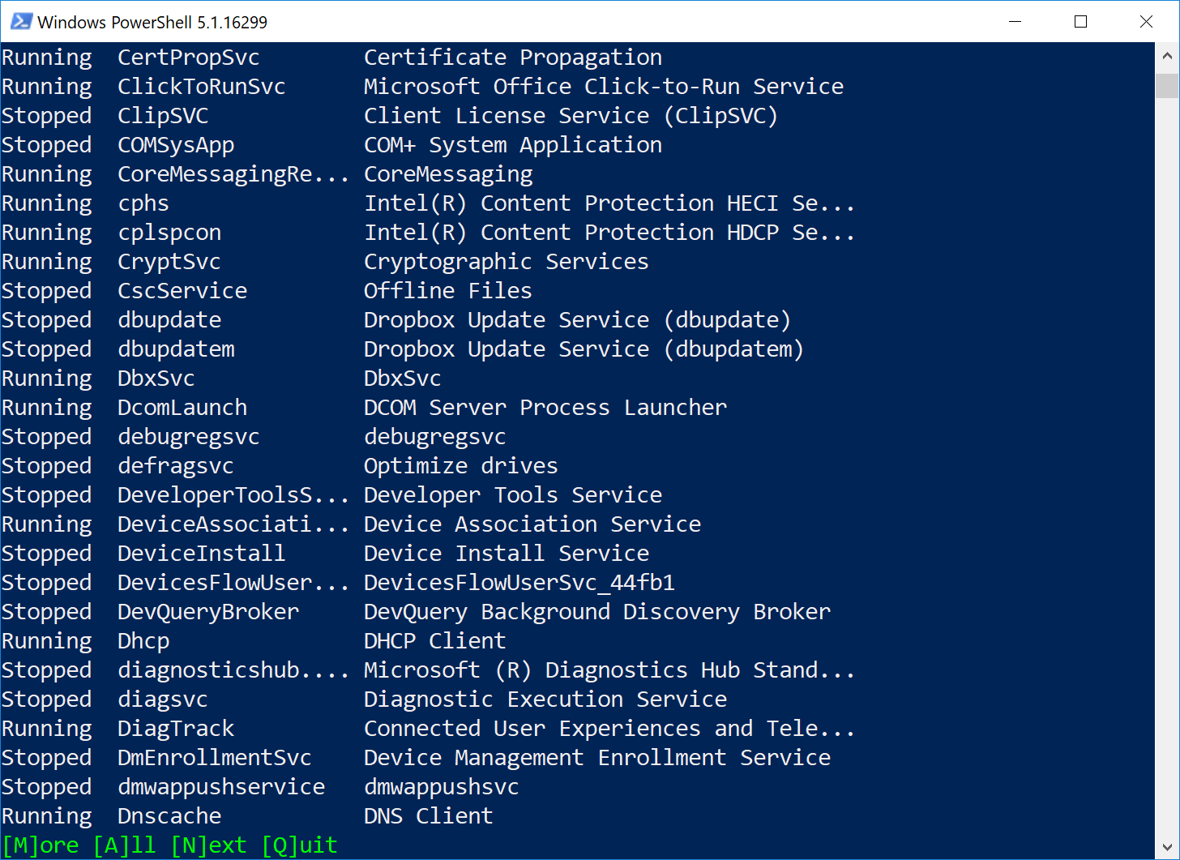Click 'COM+ System Application' display name
Image resolution: width=1180 pixels, height=860 pixels.
[x=513, y=145]
